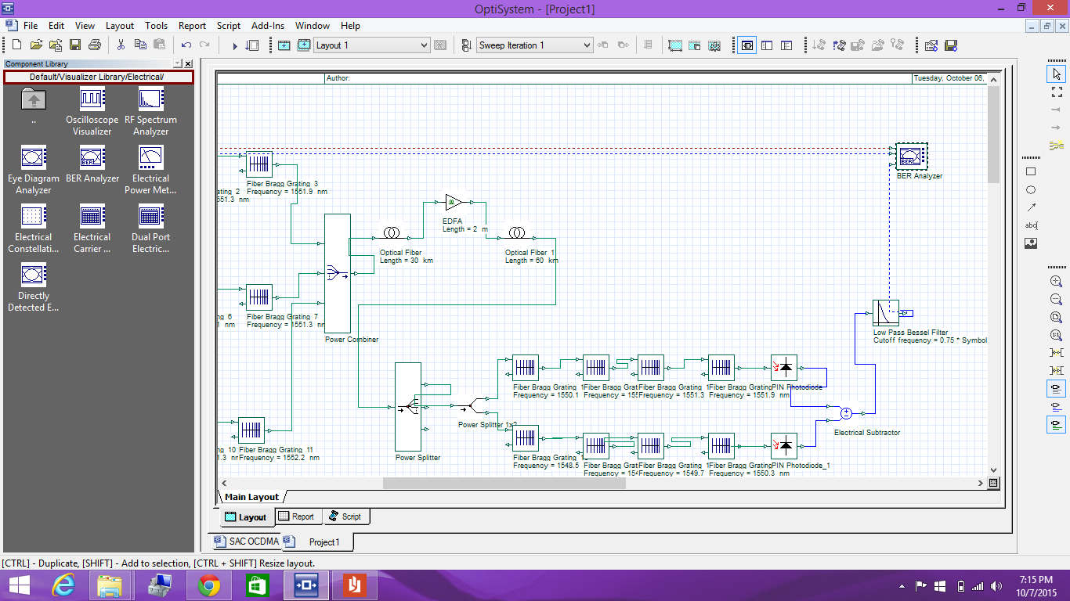The height and width of the screenshot is (601, 1070).
Task: Select the abc text label tool
Action: click(x=1031, y=225)
